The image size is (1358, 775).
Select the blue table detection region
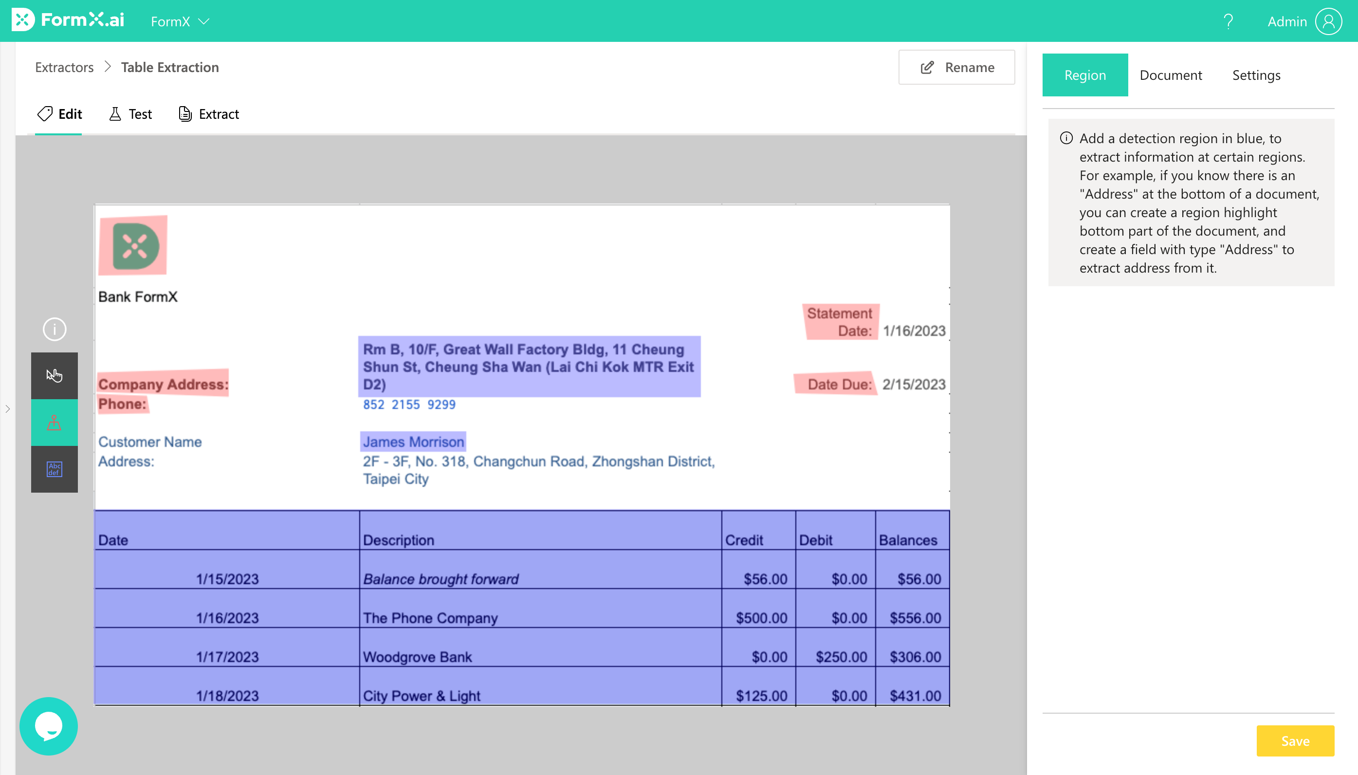521,612
